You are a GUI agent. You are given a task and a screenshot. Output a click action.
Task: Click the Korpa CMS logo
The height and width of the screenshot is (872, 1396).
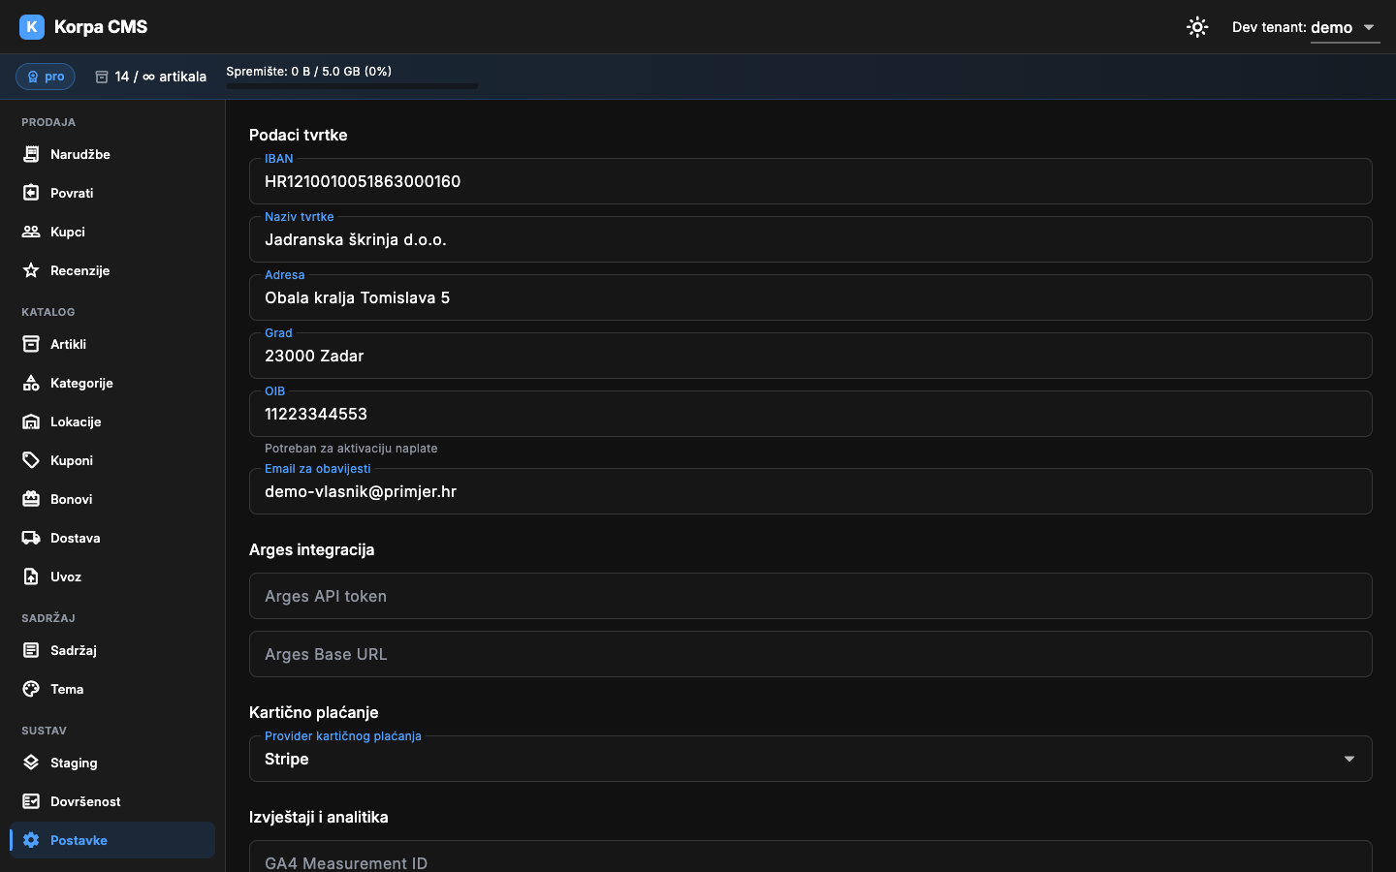(83, 27)
